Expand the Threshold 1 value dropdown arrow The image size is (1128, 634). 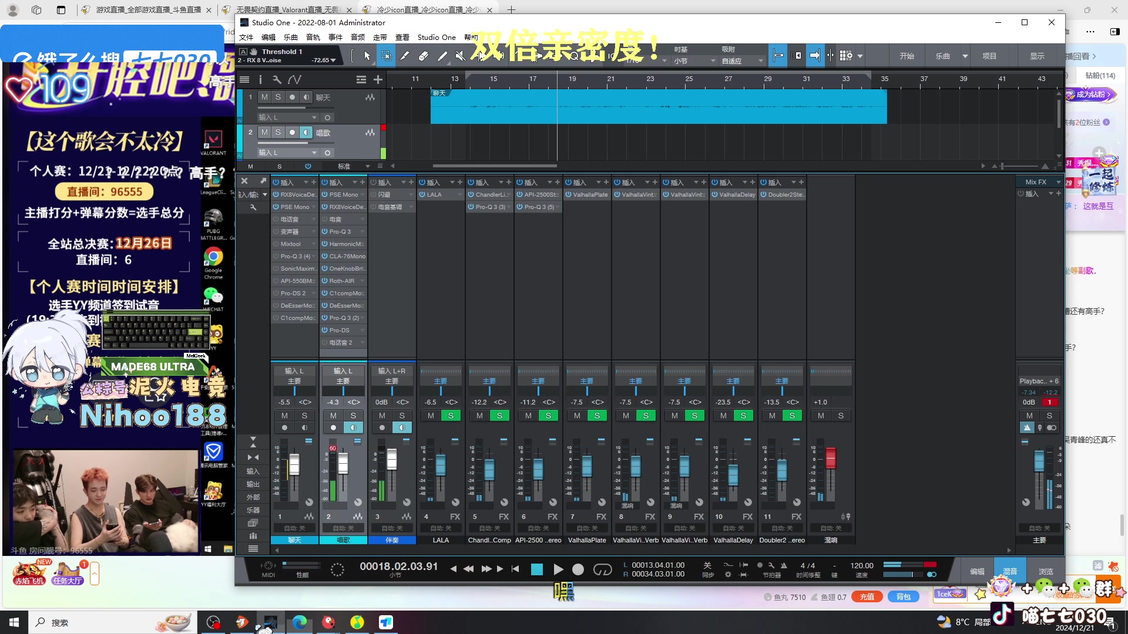(x=333, y=60)
